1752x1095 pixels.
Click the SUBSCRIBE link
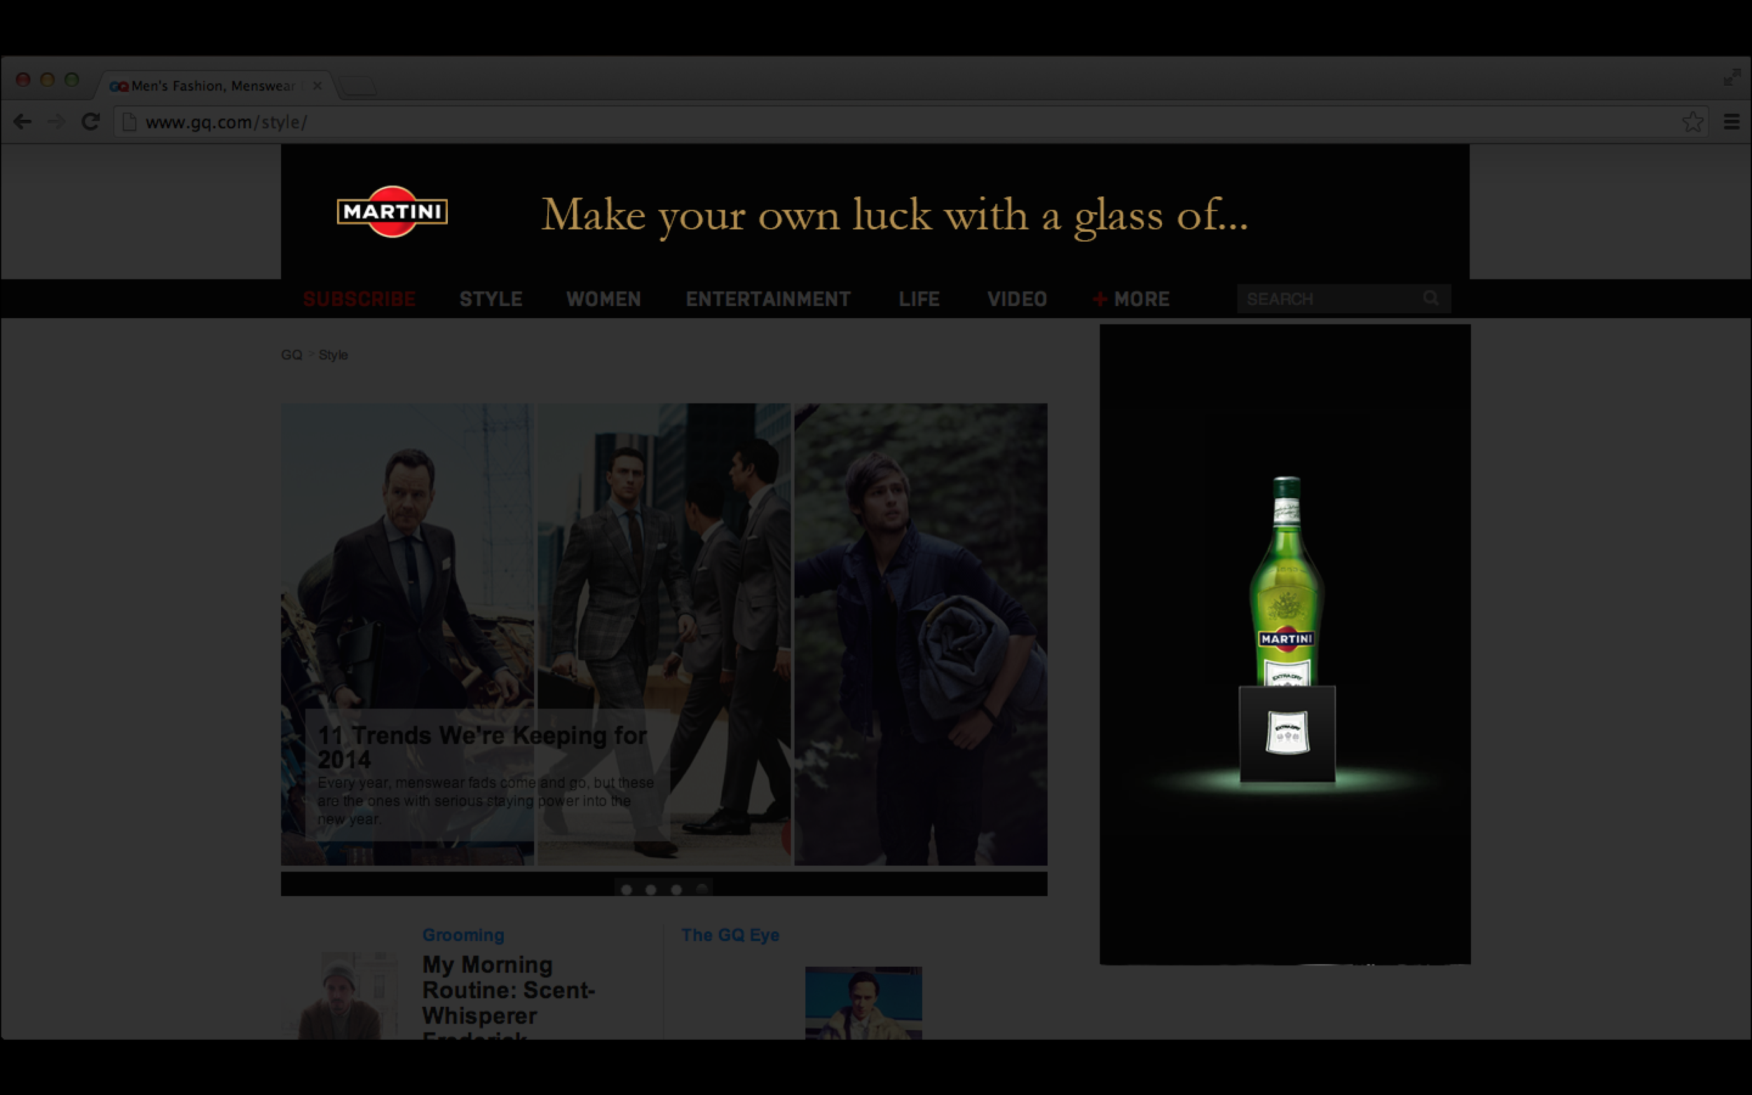pyautogui.click(x=359, y=298)
